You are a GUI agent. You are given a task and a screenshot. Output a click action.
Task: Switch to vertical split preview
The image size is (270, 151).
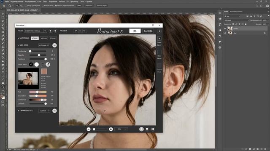[x=153, y=129]
